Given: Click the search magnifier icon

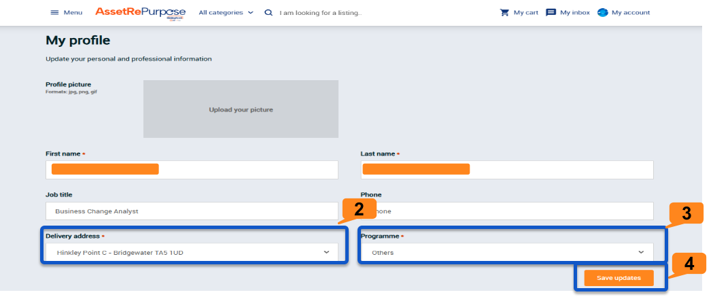Looking at the screenshot, I should (268, 13).
